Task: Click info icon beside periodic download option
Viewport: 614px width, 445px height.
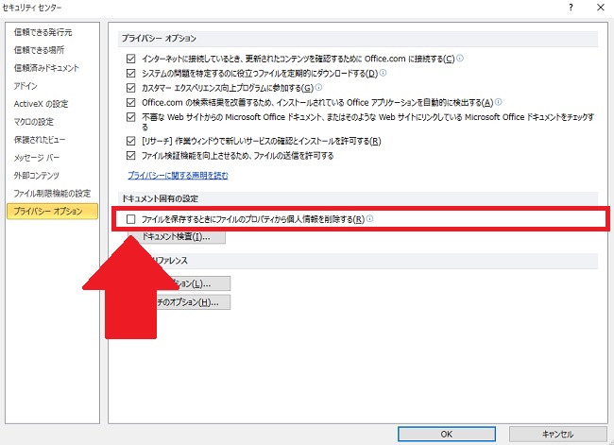Action: coord(383,73)
